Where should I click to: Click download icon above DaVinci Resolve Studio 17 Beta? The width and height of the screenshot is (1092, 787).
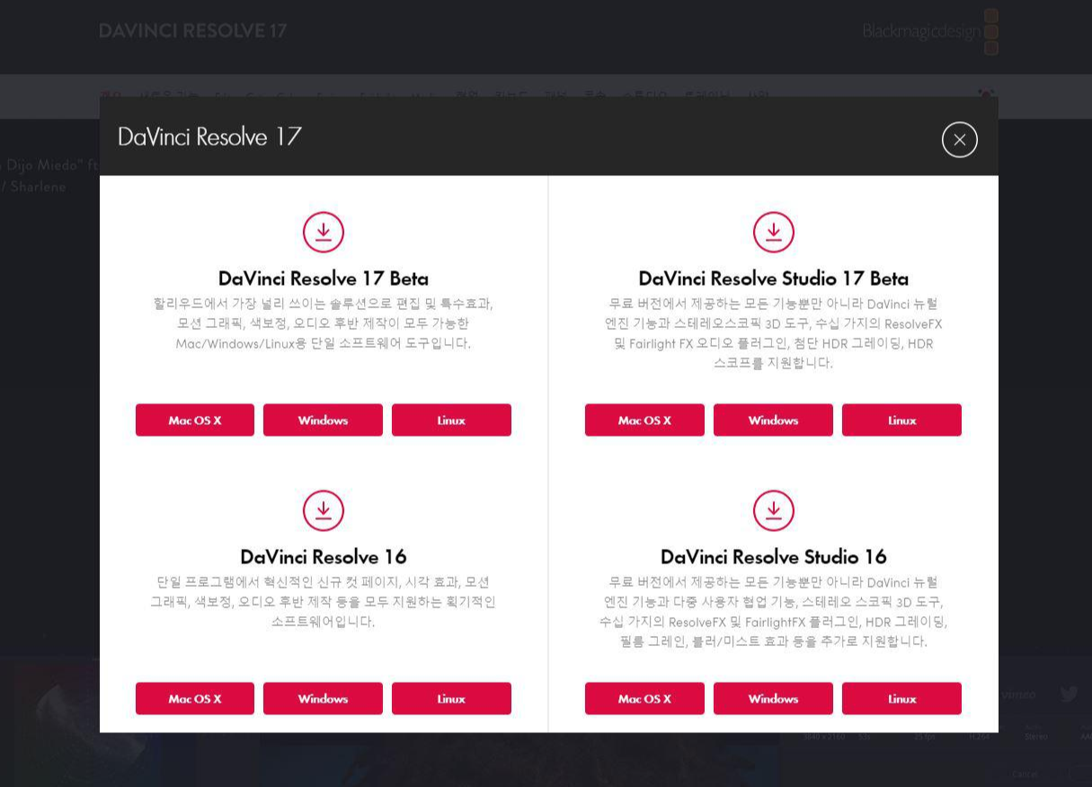774,232
